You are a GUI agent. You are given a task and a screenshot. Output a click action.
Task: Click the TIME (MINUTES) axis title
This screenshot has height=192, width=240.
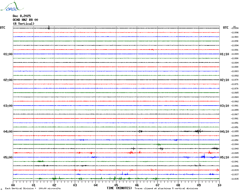pos(119,188)
